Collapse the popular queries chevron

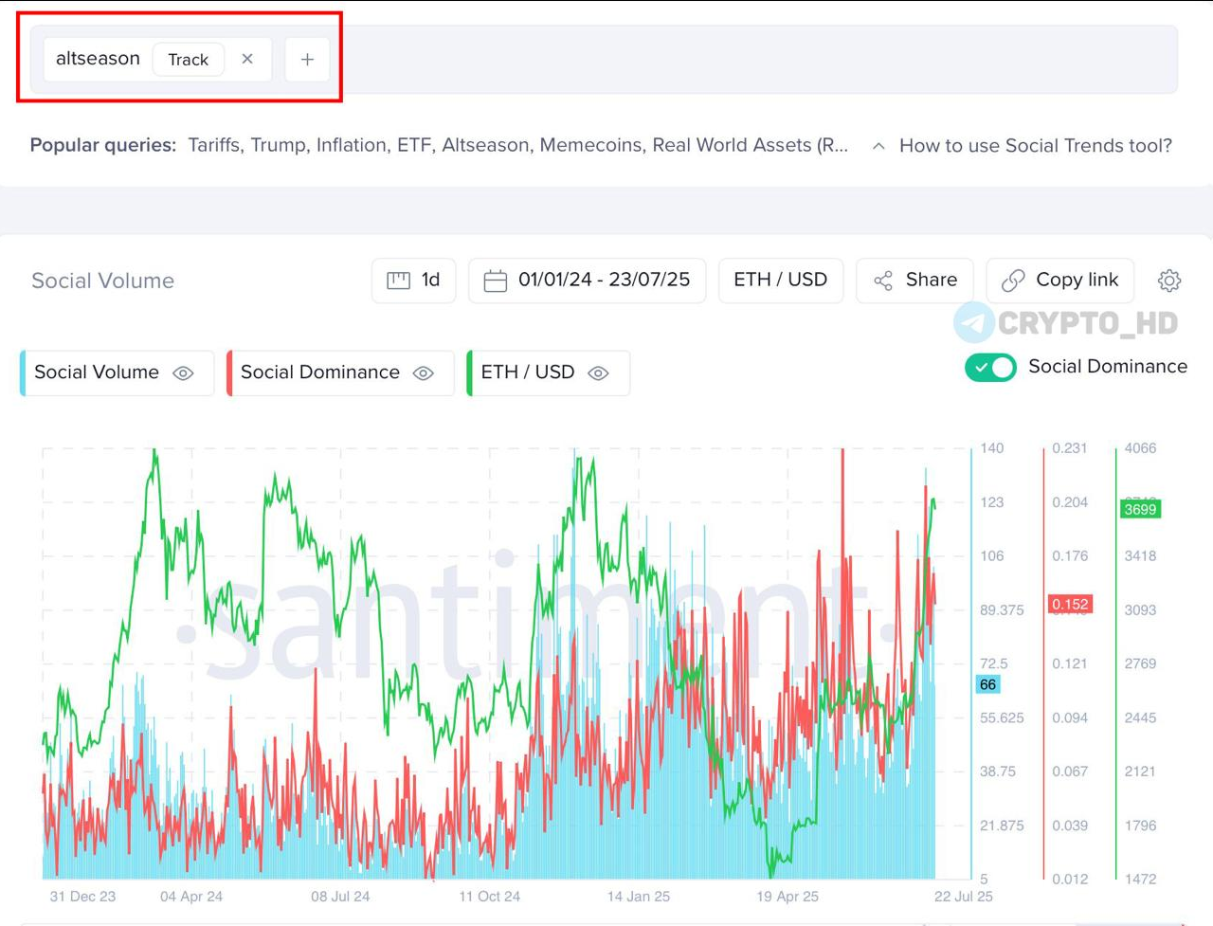(878, 146)
